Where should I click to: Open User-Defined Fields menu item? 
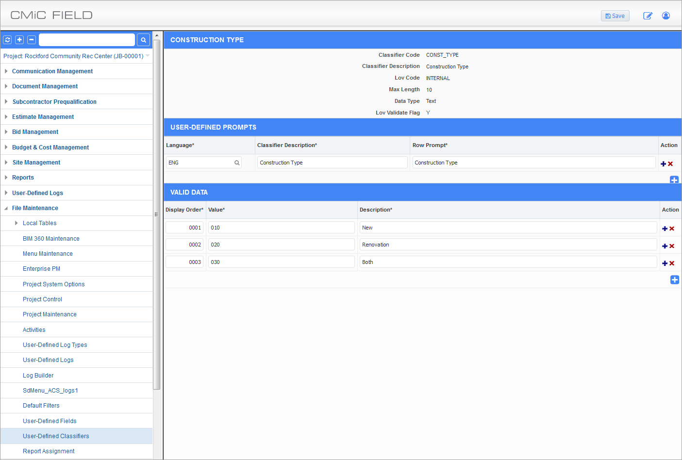coord(50,421)
